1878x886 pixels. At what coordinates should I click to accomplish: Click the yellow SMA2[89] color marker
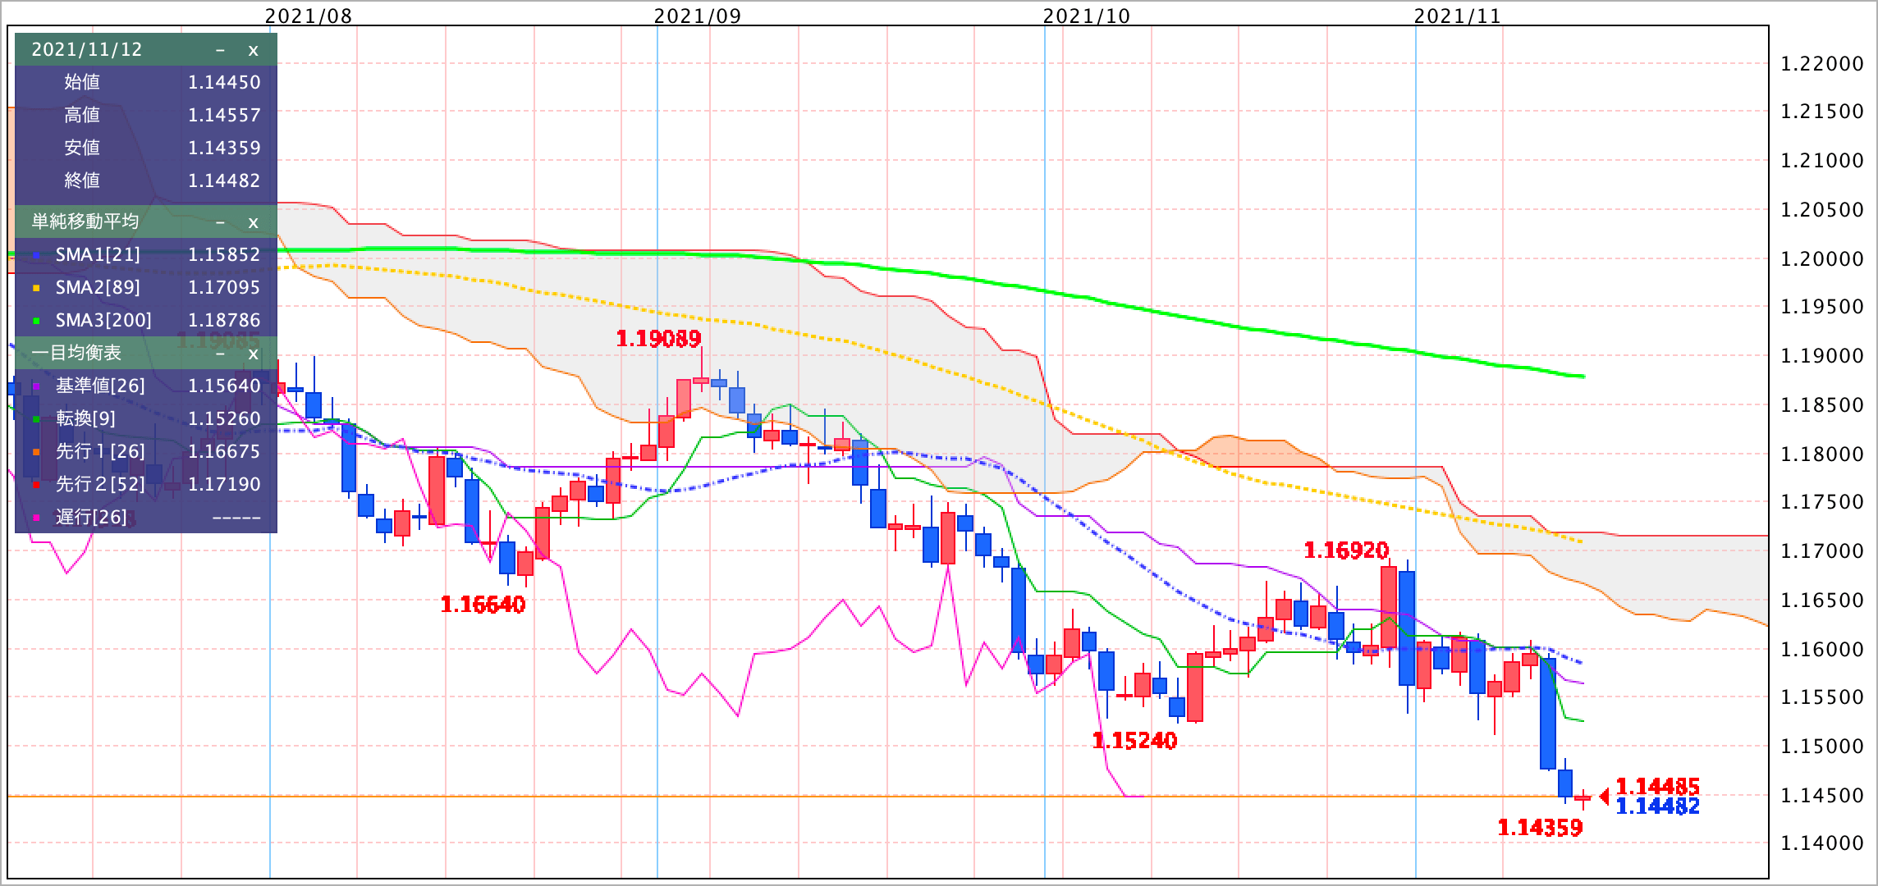click(35, 289)
